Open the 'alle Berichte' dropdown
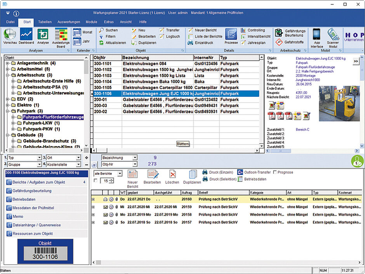Screen dimensions: 365x274 [x=120, y=173]
